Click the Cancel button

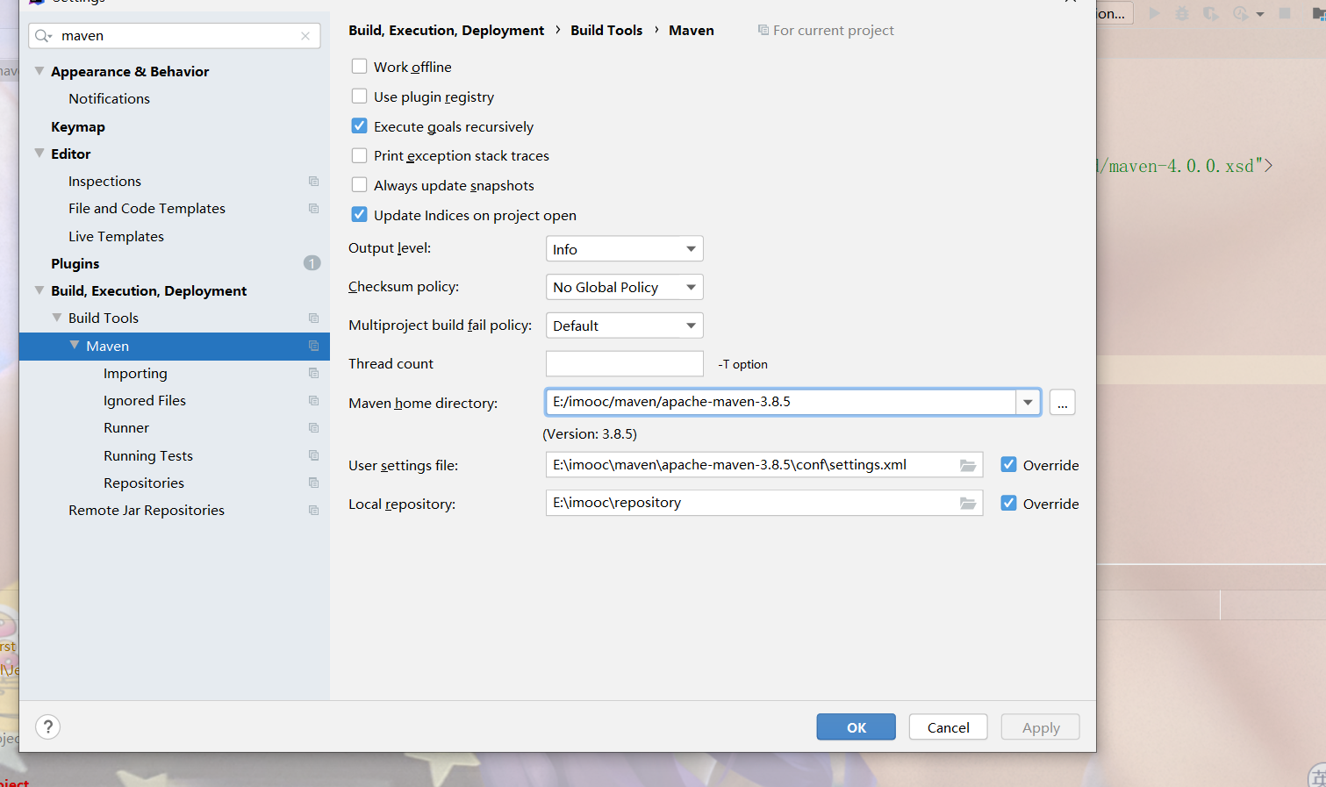pyautogui.click(x=948, y=726)
